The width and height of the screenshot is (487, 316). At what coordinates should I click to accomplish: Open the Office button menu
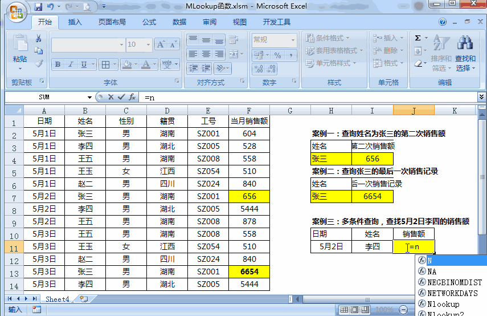tap(17, 13)
